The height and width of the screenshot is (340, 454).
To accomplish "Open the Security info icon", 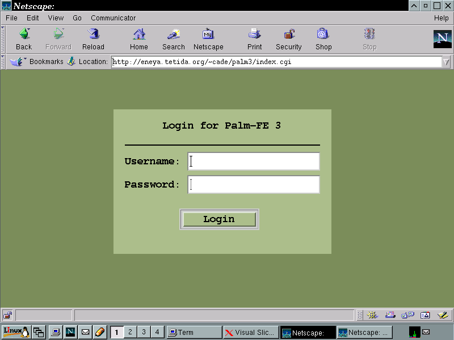I will click(288, 39).
